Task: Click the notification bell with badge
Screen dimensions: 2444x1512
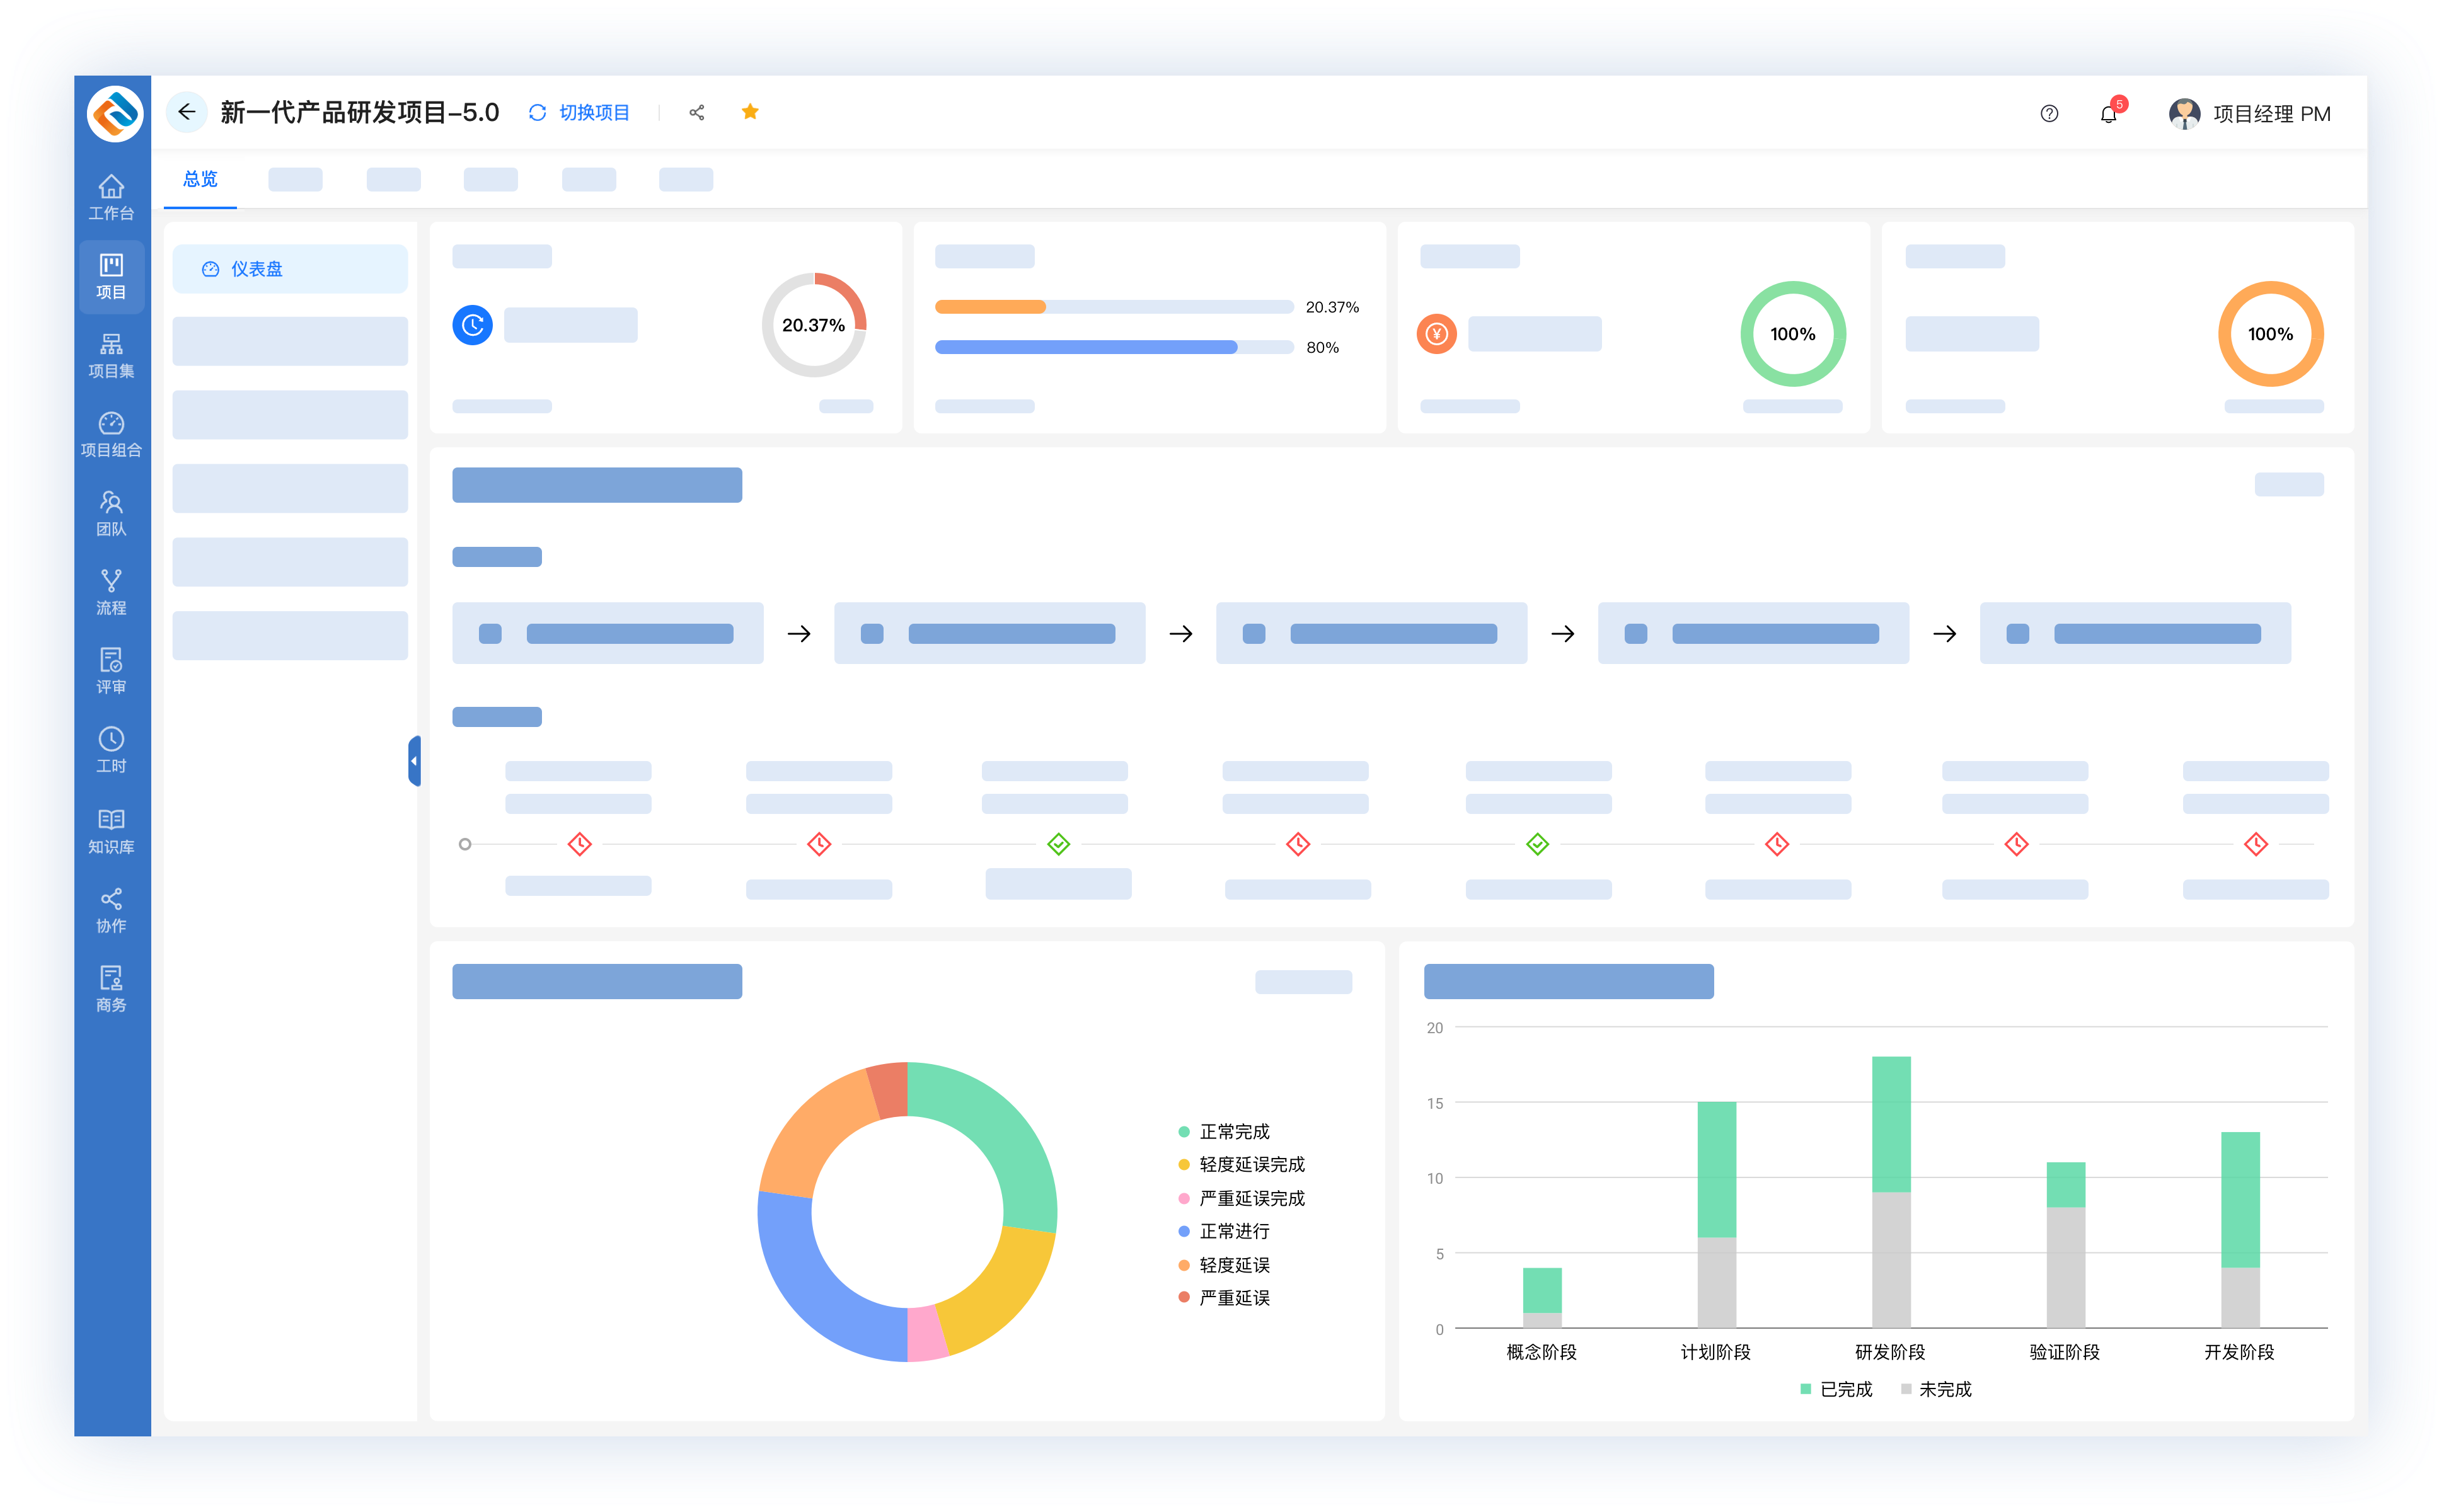Action: tap(2109, 114)
